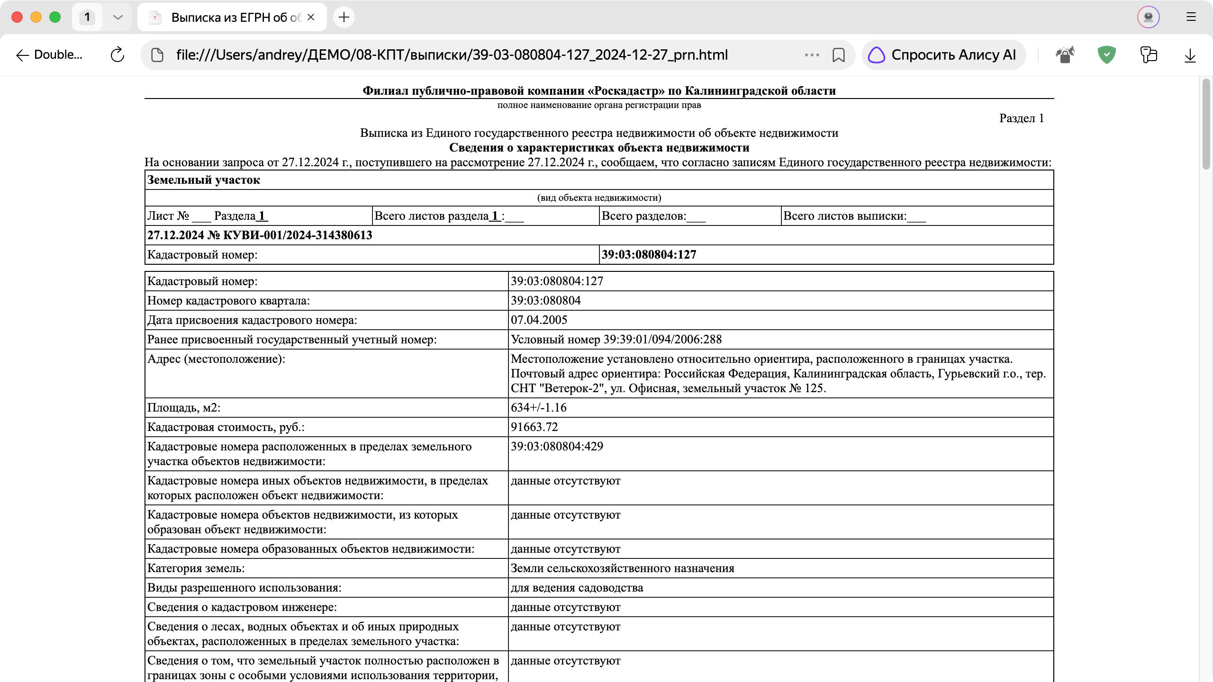Click the page document icon in address bar
Screen dimensions: 1213x682
coord(157,55)
